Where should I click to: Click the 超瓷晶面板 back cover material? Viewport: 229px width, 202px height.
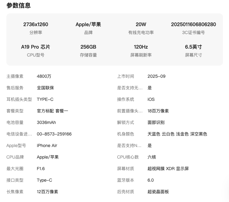[x=158, y=192]
